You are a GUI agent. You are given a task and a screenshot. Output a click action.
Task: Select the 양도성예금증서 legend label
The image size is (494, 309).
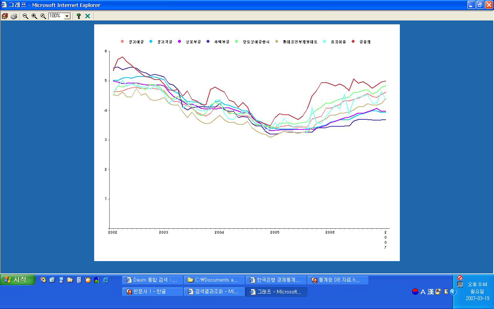click(x=256, y=42)
